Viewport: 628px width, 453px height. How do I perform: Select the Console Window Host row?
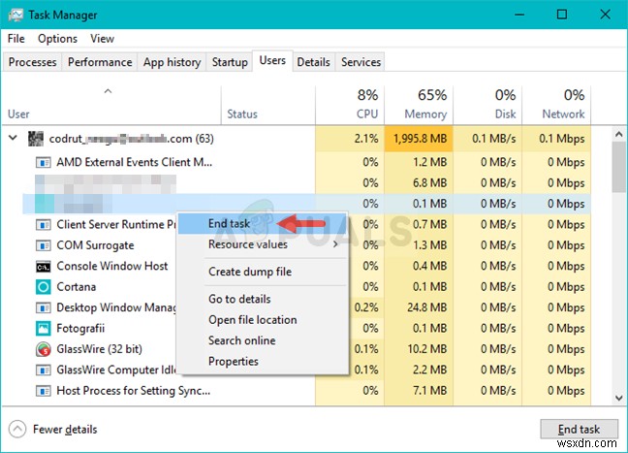(x=306, y=266)
